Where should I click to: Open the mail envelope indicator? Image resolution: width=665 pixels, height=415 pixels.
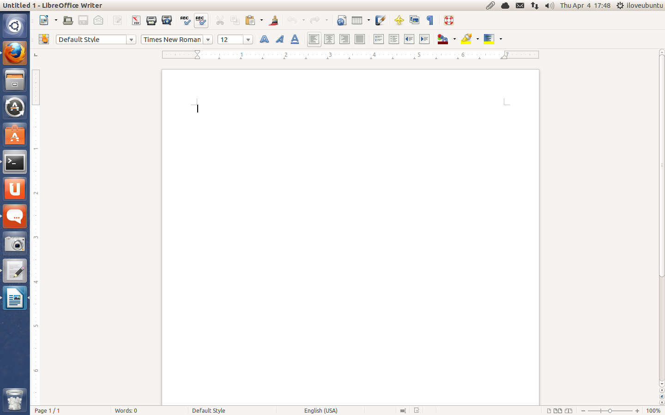tap(520, 6)
